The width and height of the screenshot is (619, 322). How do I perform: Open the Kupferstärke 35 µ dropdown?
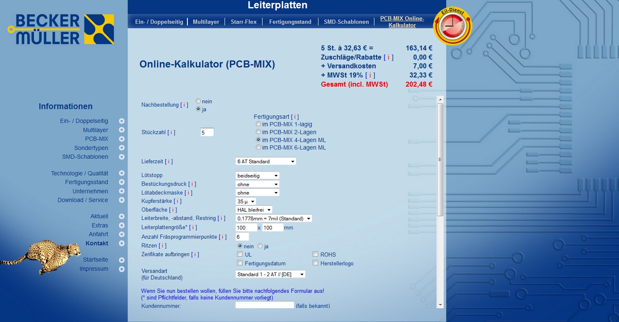(x=246, y=201)
